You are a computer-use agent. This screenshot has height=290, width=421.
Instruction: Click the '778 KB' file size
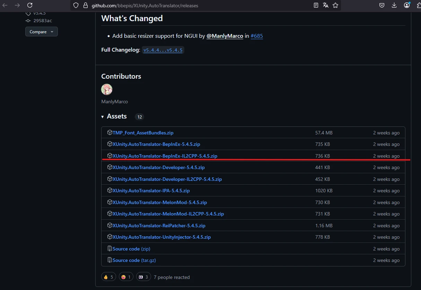[323, 237]
